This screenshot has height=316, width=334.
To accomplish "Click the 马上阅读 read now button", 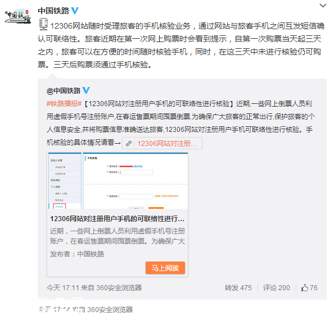I will [x=165, y=268].
